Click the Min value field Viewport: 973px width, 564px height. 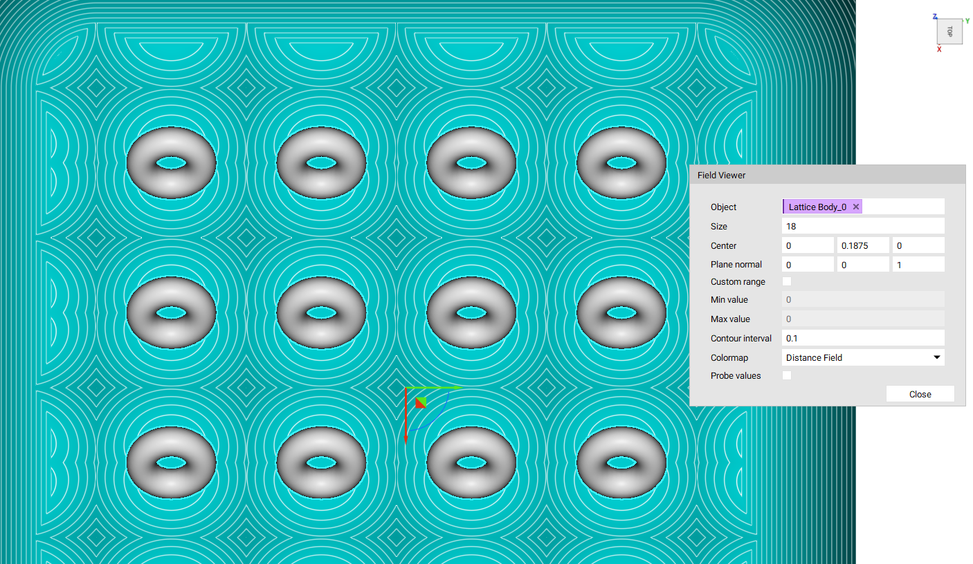(863, 299)
